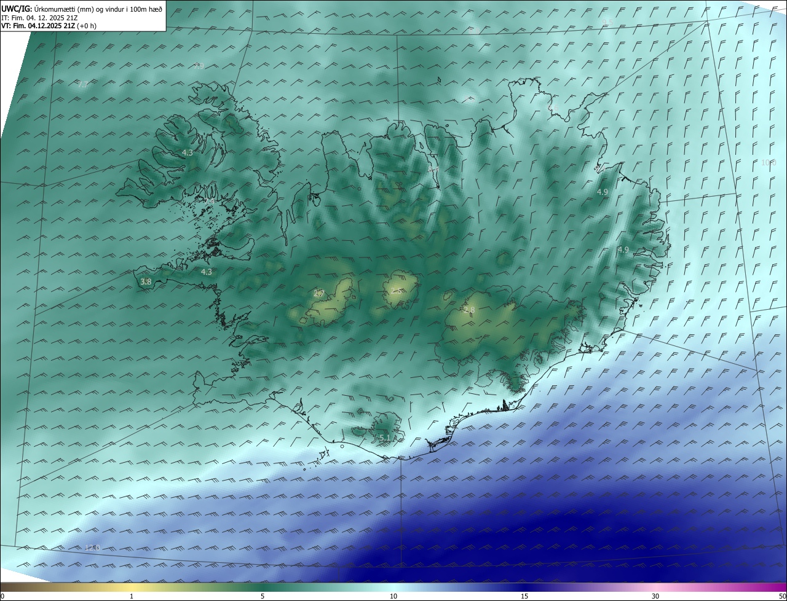This screenshot has height=601, width=787.
Task: Click the 1 tick on the color scale
Action: tap(132, 596)
